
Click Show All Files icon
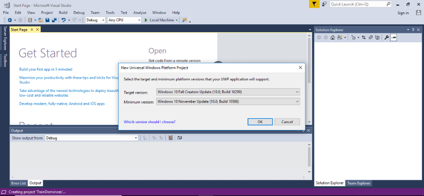point(378,38)
